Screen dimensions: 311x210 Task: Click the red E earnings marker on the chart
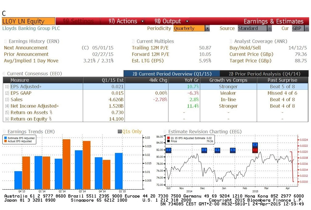[255, 150]
